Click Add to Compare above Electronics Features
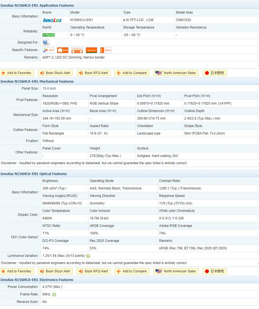Image resolution: width=259 pixels, height=309 pixels. point(132,271)
